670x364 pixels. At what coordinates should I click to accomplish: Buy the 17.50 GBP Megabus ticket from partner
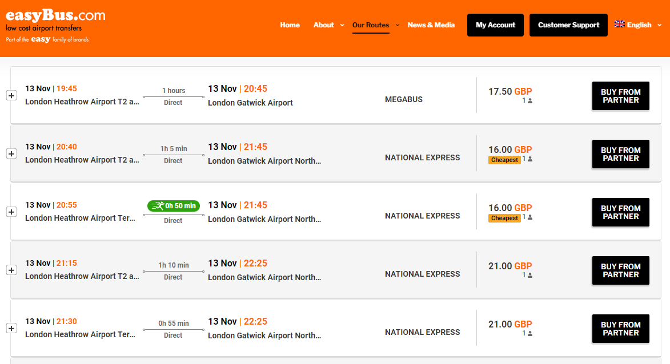(x=620, y=96)
